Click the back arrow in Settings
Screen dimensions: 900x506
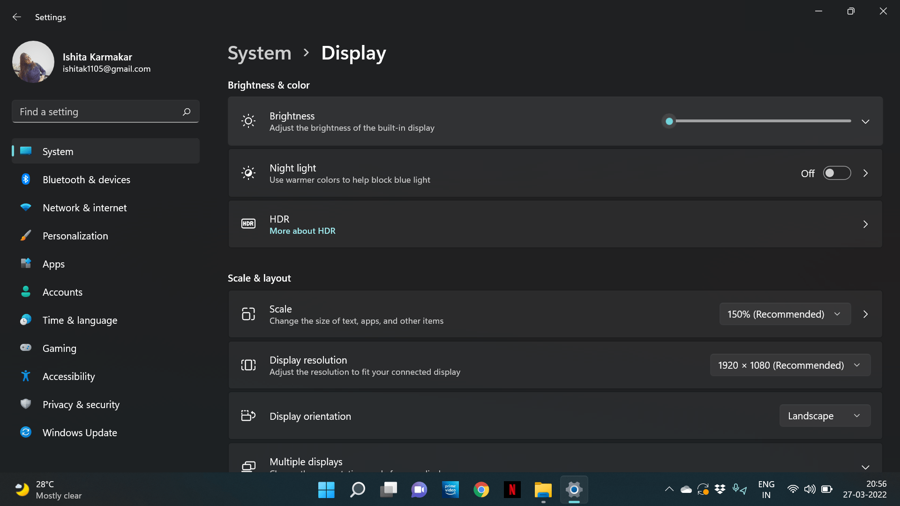click(x=17, y=17)
